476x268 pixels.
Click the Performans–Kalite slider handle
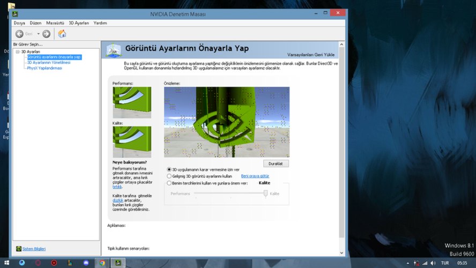click(266, 193)
